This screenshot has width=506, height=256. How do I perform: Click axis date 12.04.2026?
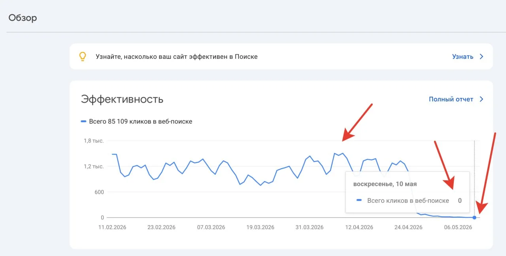pos(359,227)
